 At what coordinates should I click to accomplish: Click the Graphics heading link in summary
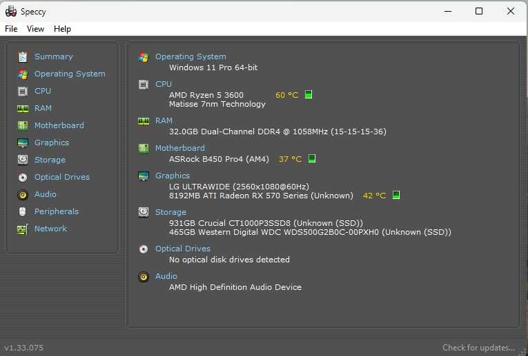coord(173,176)
